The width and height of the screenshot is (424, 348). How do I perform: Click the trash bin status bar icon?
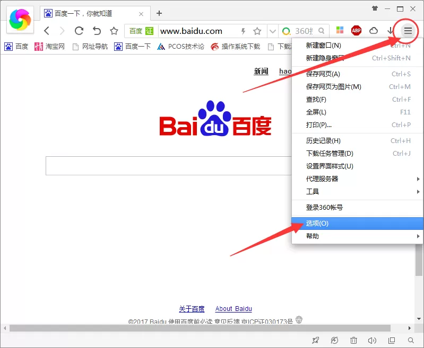[353, 341]
